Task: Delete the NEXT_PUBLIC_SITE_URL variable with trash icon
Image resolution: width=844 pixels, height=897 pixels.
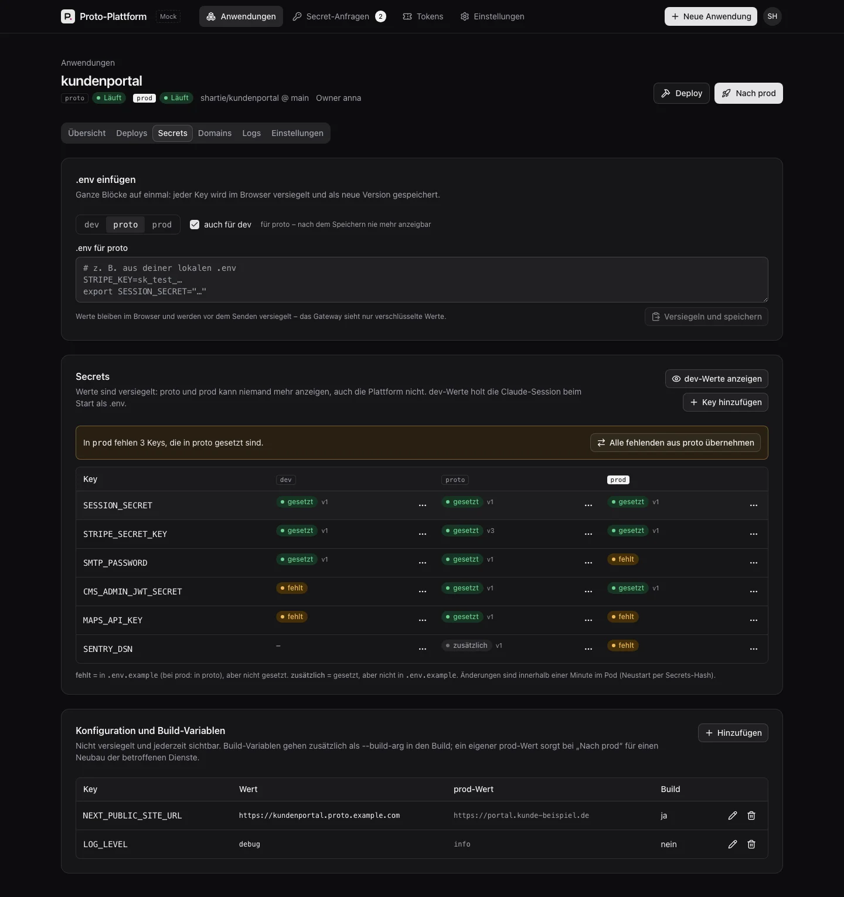Action: pyautogui.click(x=751, y=816)
